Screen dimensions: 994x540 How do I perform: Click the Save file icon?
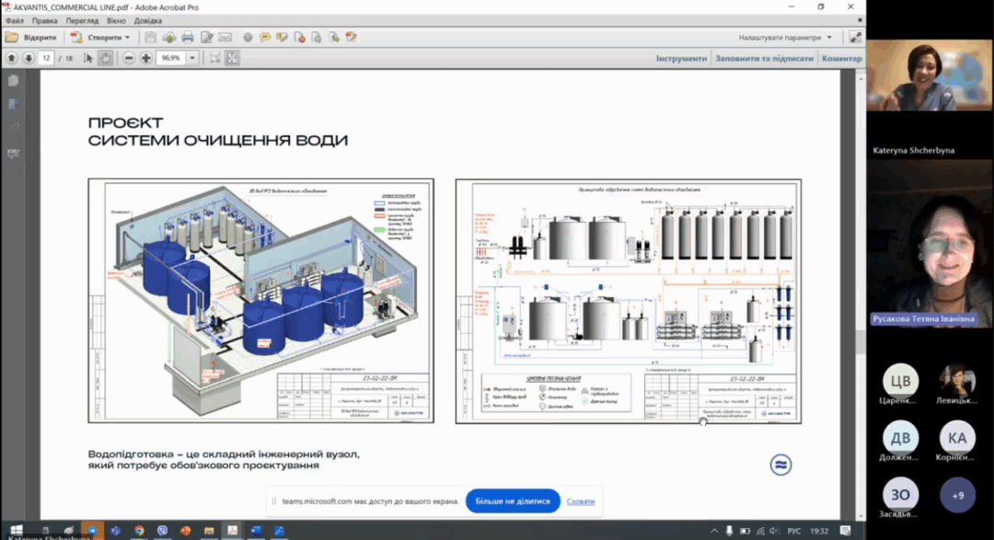[x=150, y=38]
